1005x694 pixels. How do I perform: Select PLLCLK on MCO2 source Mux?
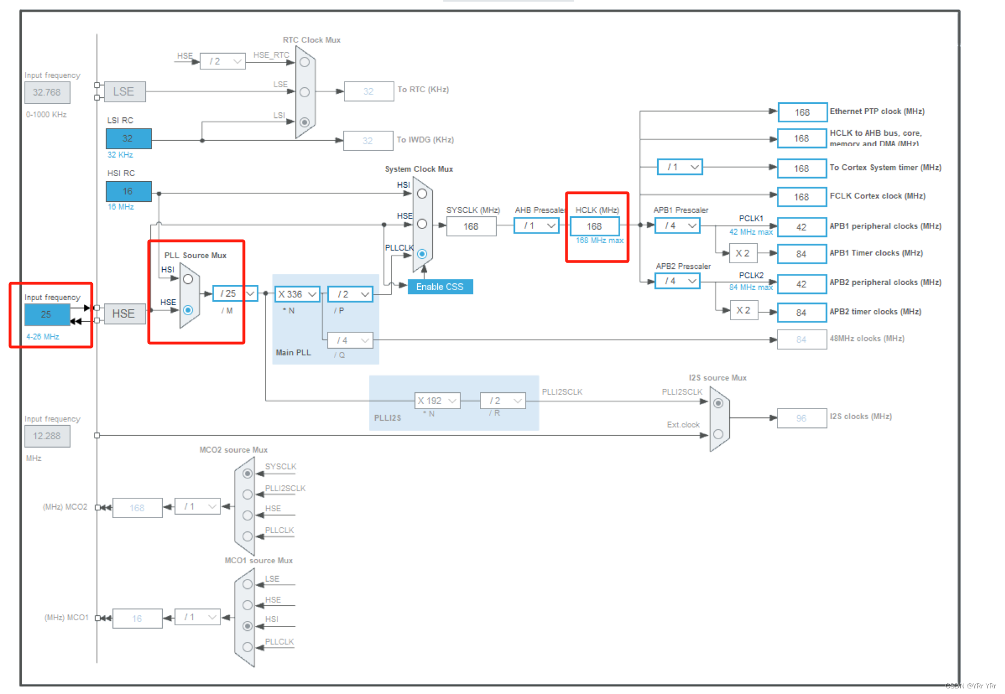tap(247, 536)
